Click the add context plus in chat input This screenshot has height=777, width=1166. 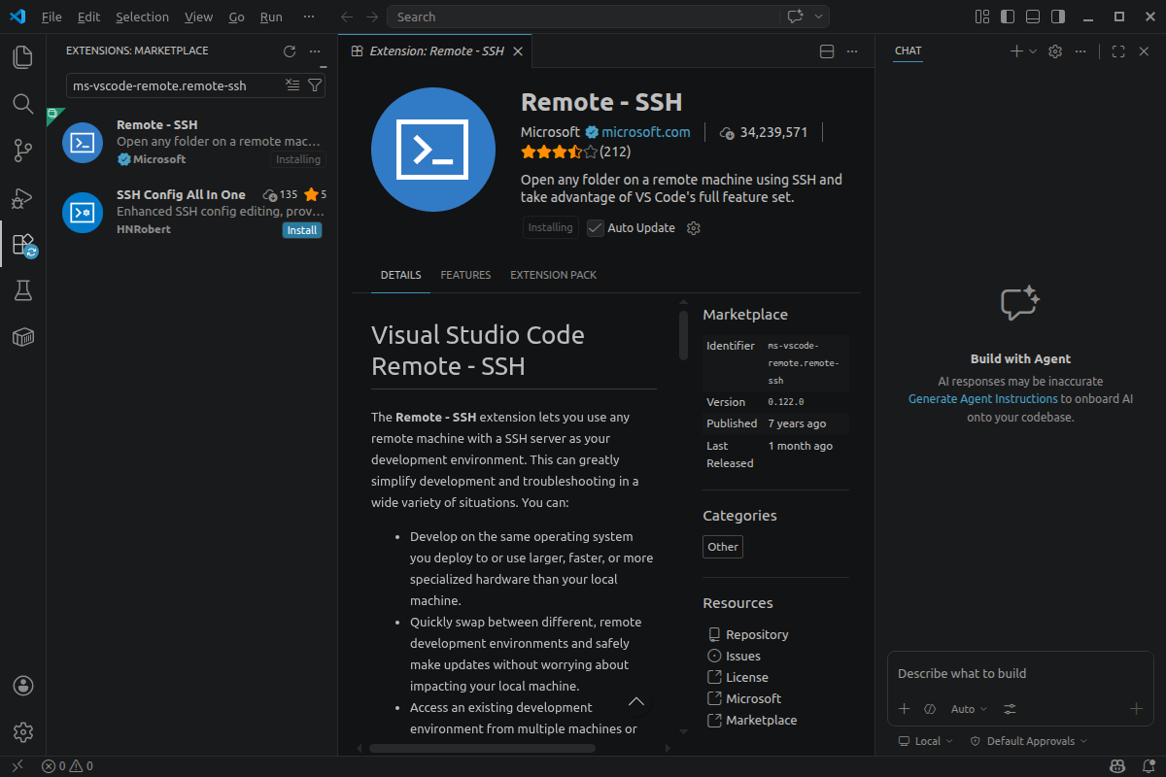click(x=904, y=709)
